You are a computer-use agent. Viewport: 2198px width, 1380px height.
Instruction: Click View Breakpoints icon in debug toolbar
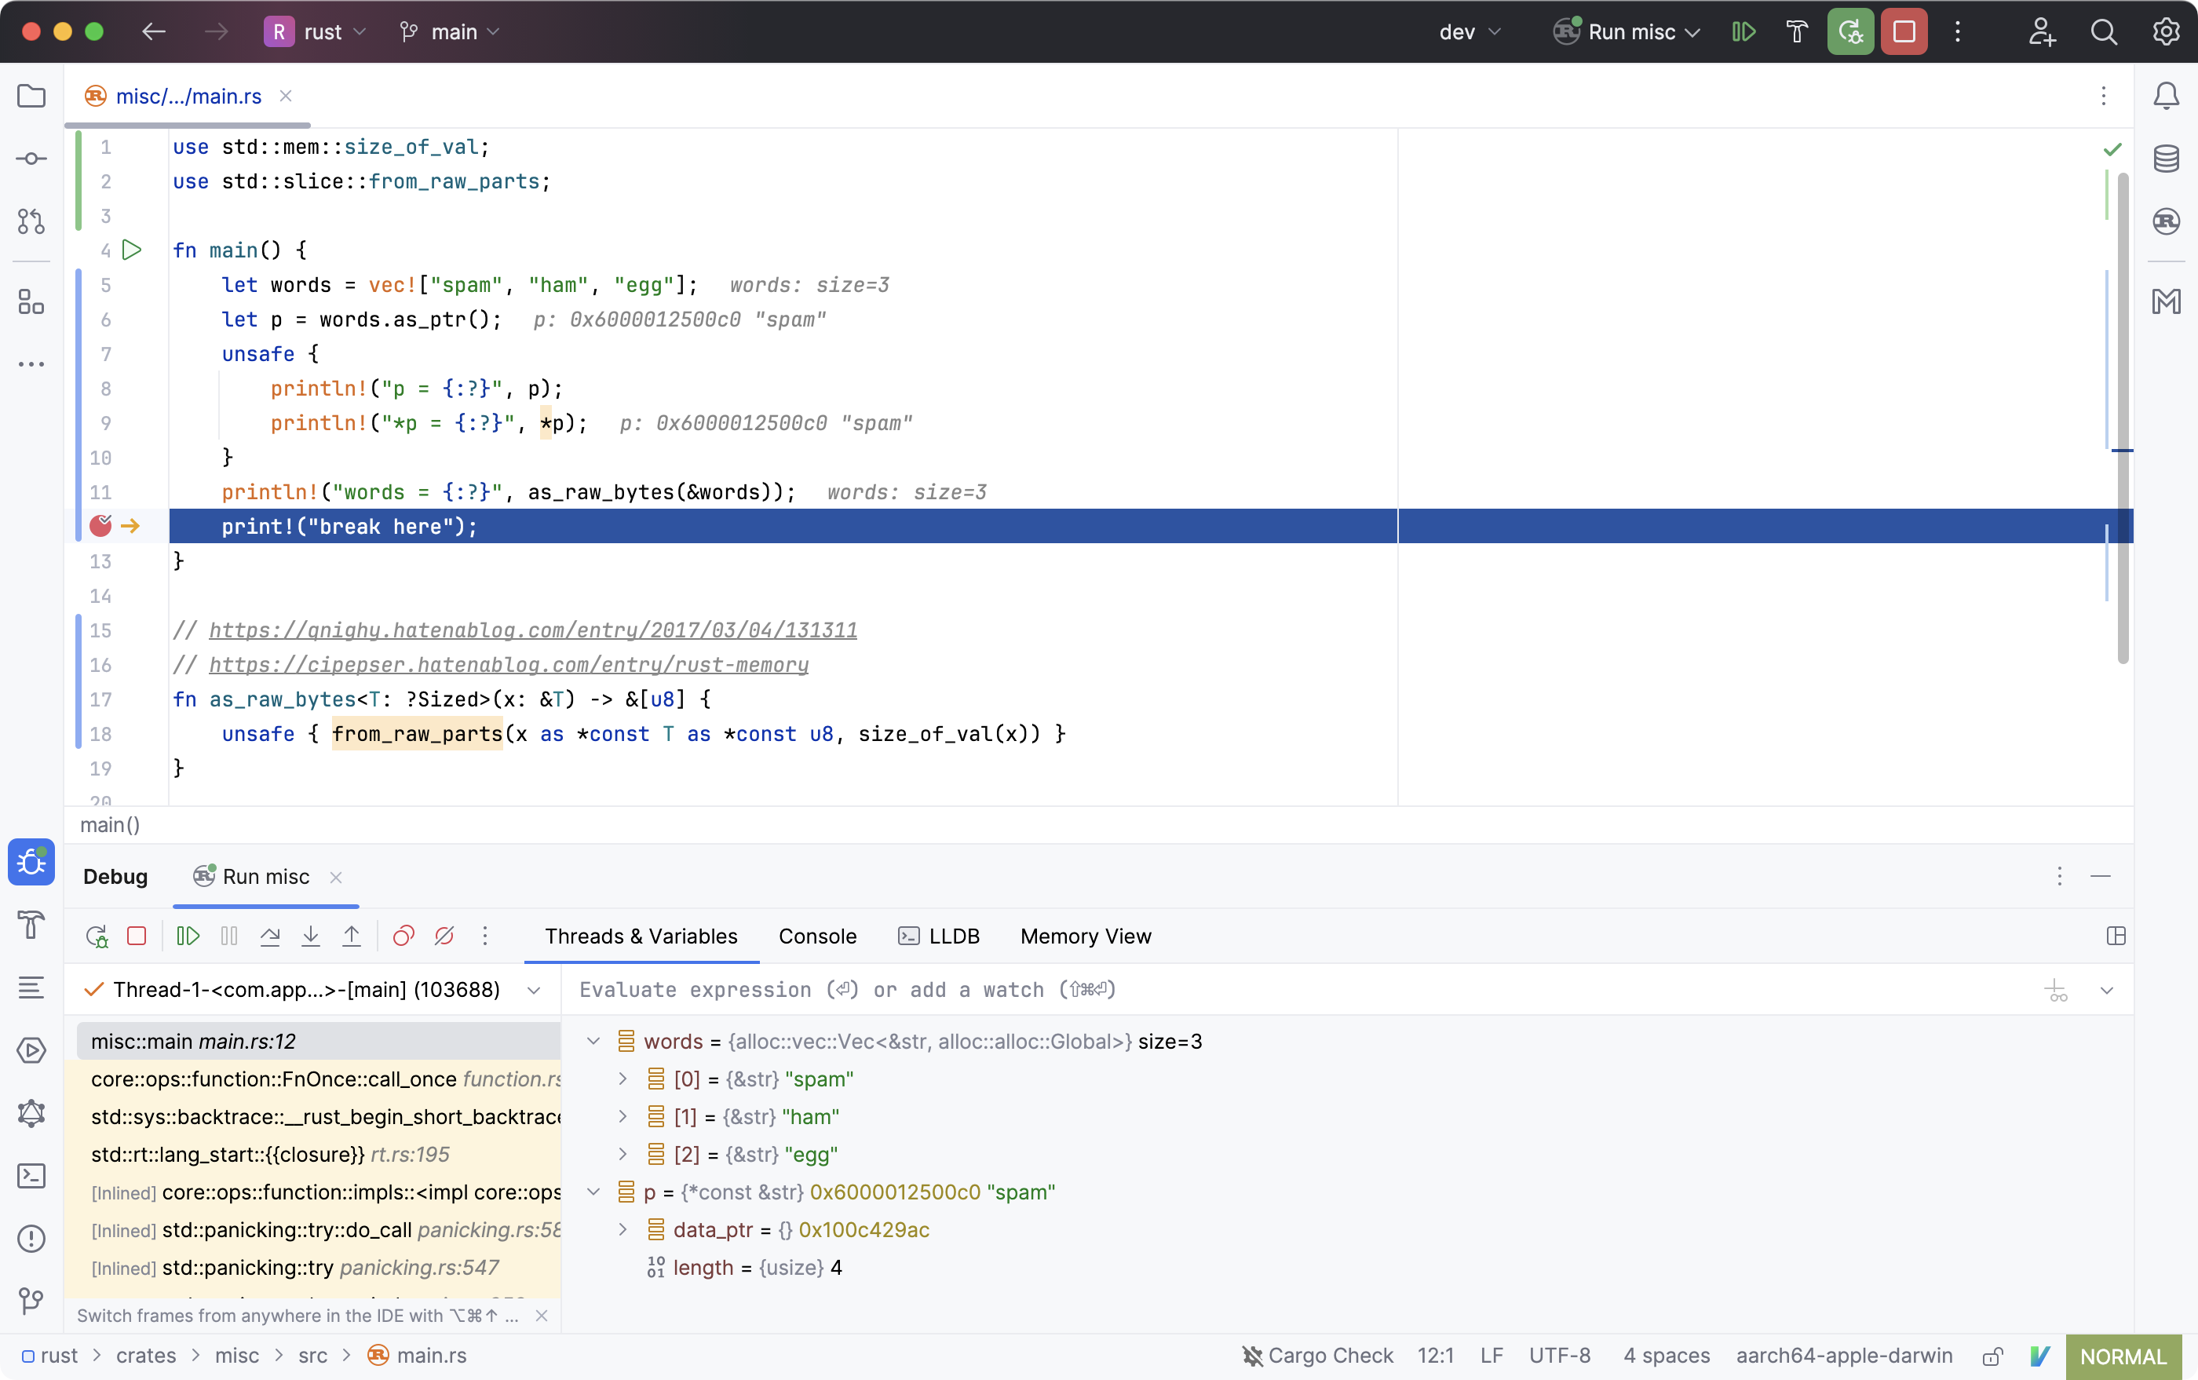(x=403, y=936)
